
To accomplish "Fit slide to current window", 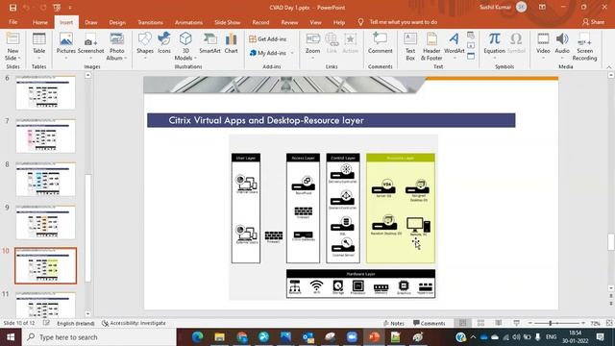I will [609, 323].
